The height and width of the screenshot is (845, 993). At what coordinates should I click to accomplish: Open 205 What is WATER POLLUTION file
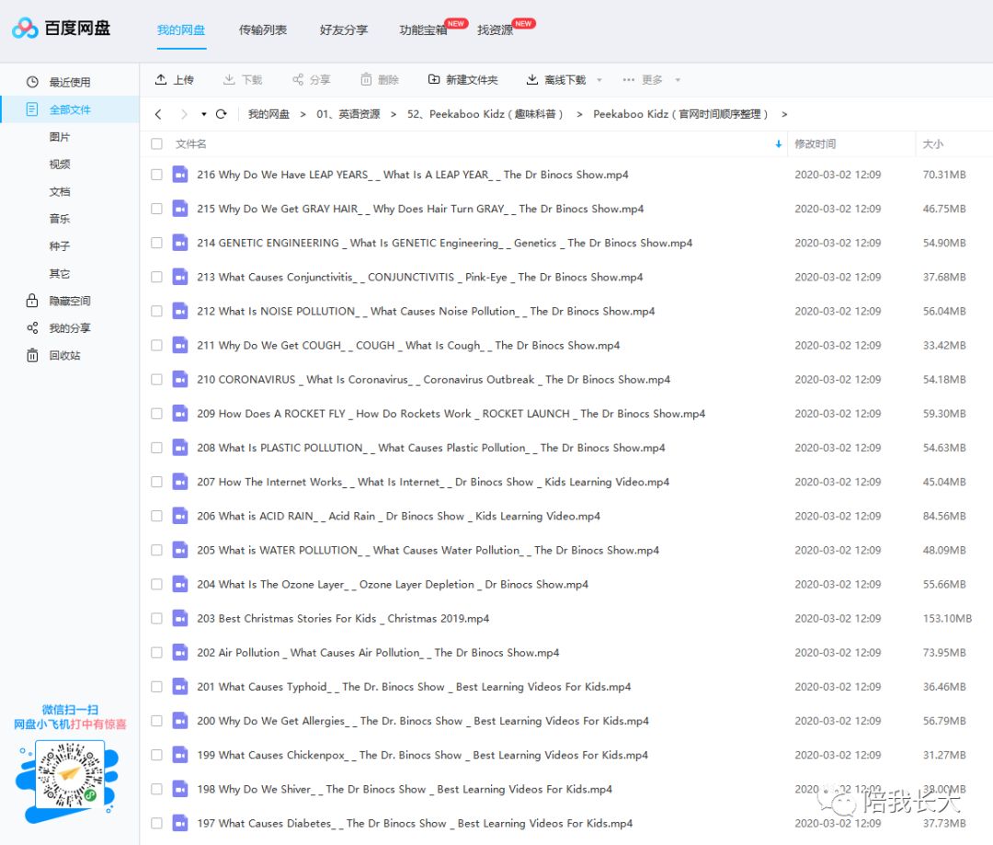pyautogui.click(x=428, y=550)
